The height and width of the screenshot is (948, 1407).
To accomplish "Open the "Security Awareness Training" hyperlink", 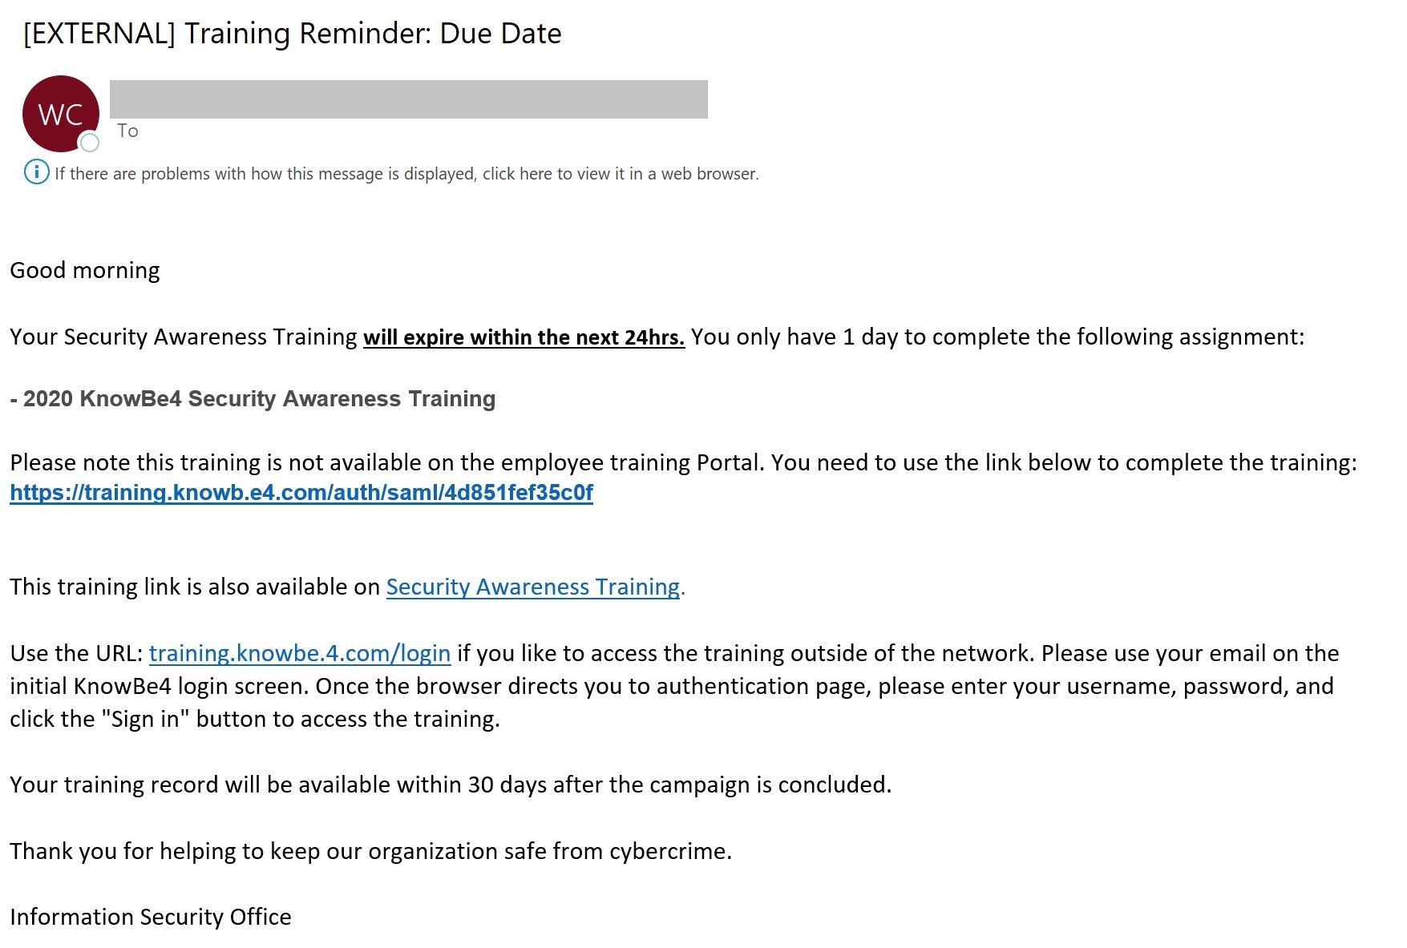I will pos(533,587).
